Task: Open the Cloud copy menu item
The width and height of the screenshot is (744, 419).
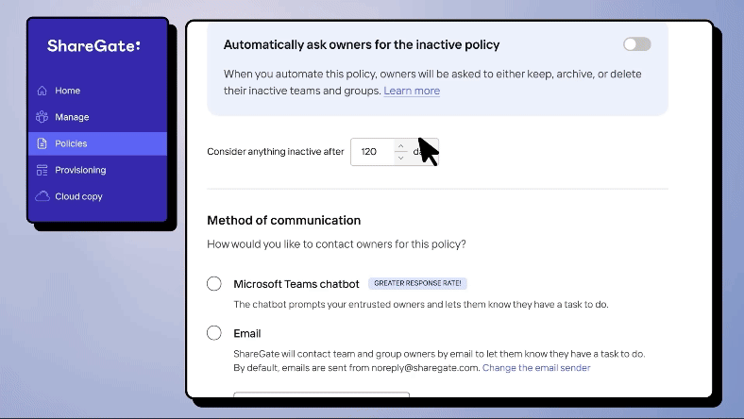Action: tap(98, 196)
